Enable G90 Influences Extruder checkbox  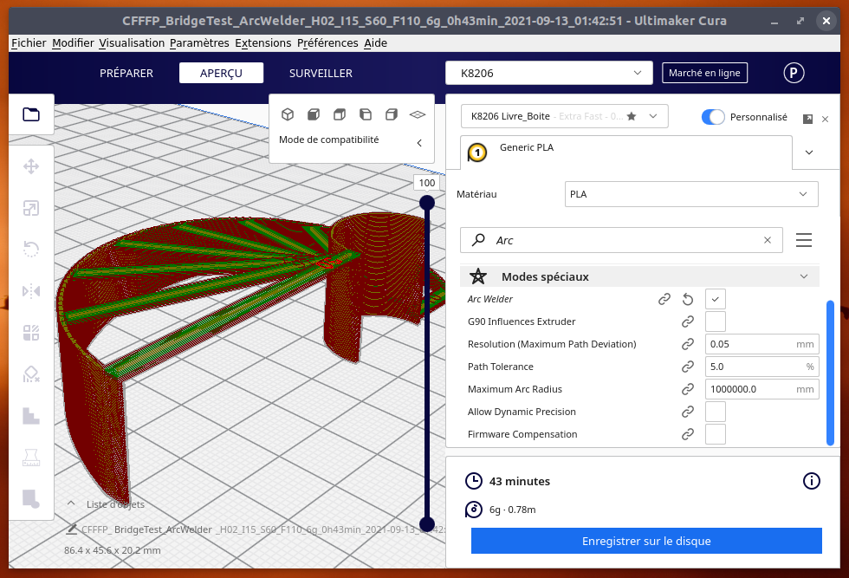pos(716,321)
